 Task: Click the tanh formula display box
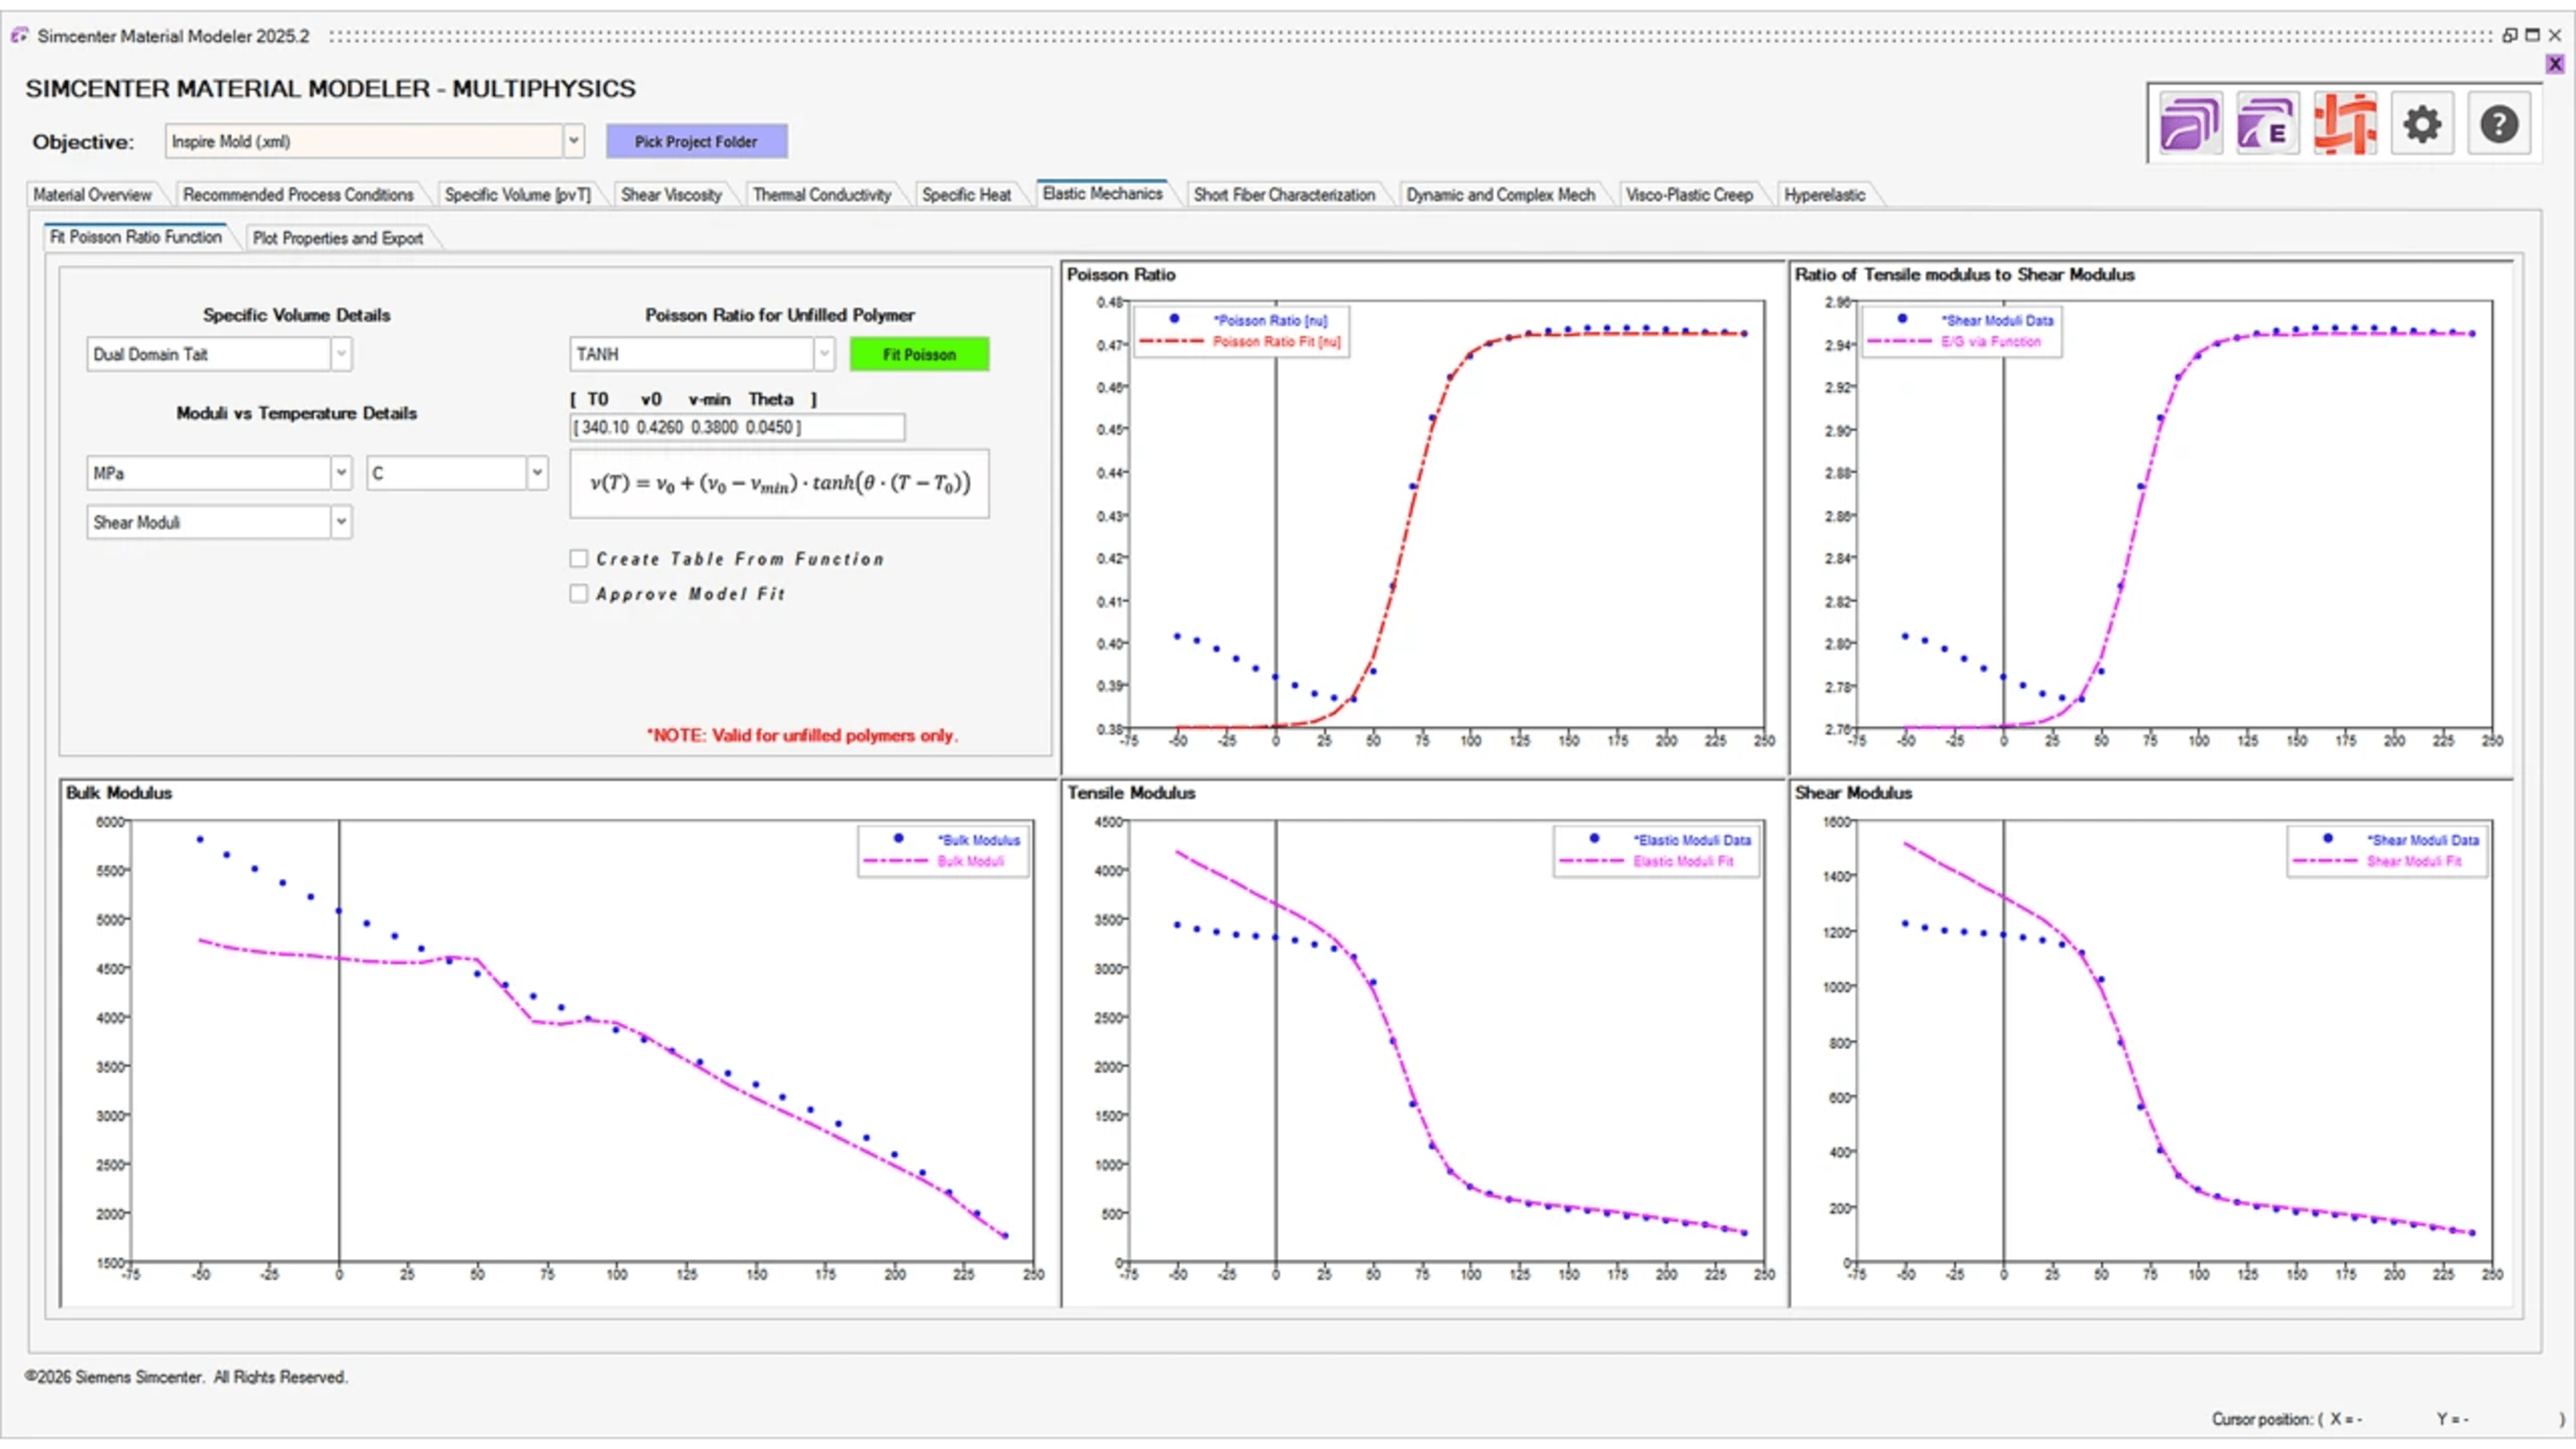pyautogui.click(x=779, y=484)
